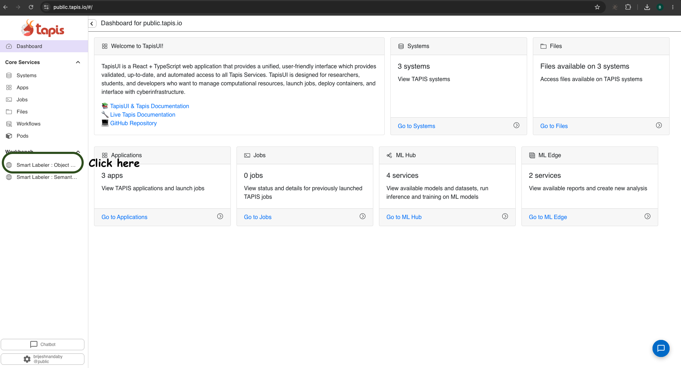Click the Jobs card header terminal icon
Viewport: 681px width, 368px height.
[x=247, y=155]
